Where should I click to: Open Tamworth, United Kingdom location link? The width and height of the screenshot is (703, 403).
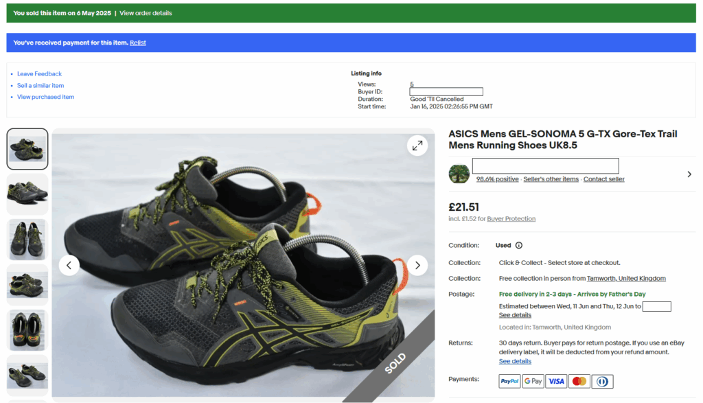pos(626,278)
